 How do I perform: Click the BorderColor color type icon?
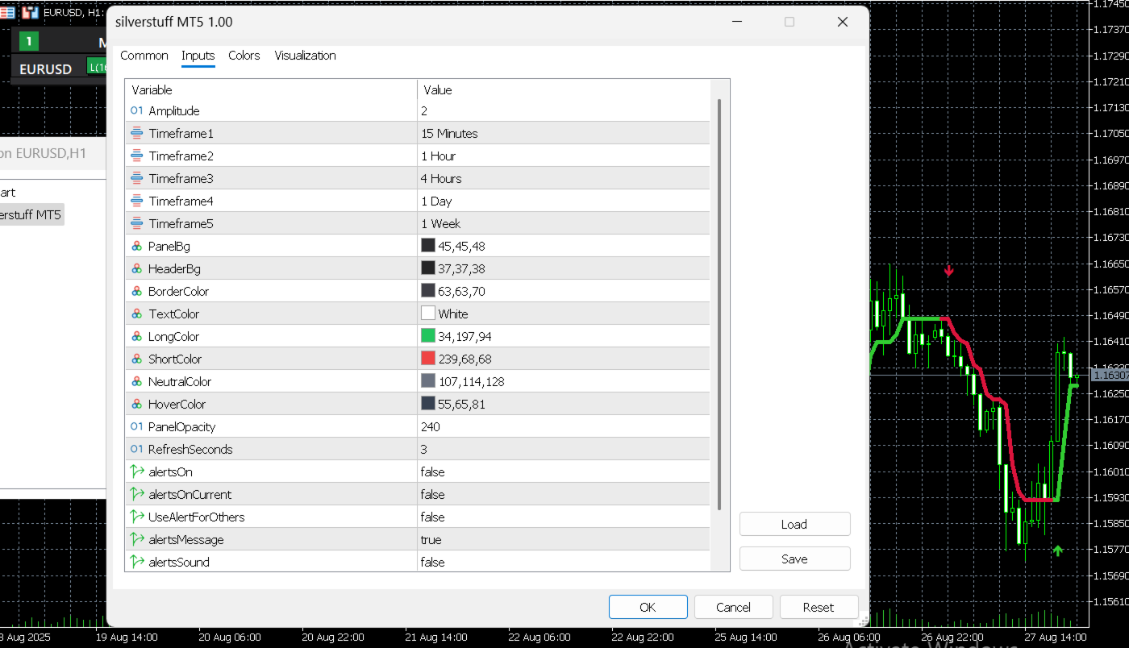[x=136, y=291]
